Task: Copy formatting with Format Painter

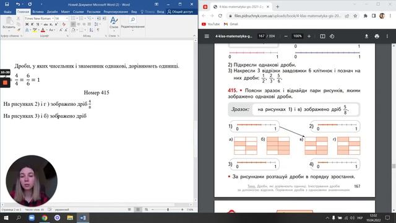Action: (x=19, y=30)
